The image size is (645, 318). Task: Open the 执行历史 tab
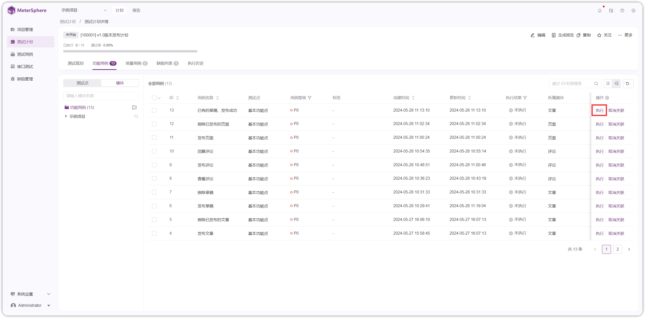[x=195, y=63]
